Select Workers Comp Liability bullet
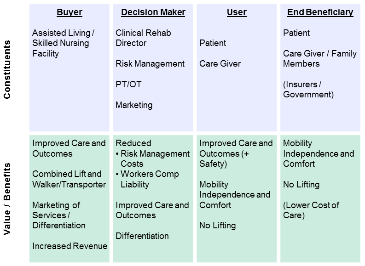The width and height of the screenshot is (365, 266). click(x=150, y=179)
